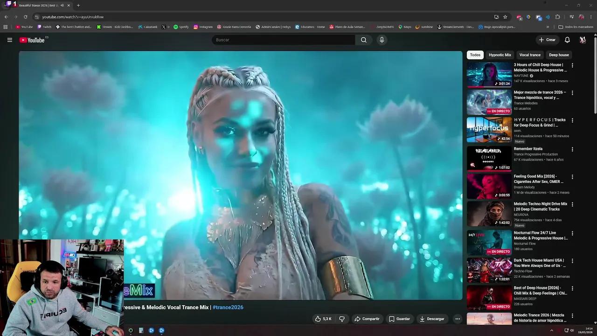Select the Deep house filter chip
Image resolution: width=597 pixels, height=336 pixels.
pyautogui.click(x=559, y=55)
